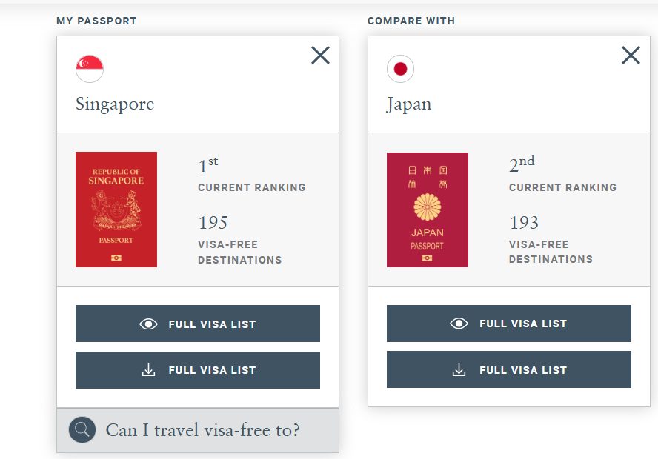Select the Japan passport cover image
658x459 pixels.
(428, 210)
